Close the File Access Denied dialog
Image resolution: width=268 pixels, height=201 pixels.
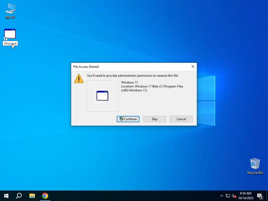[x=193, y=67]
